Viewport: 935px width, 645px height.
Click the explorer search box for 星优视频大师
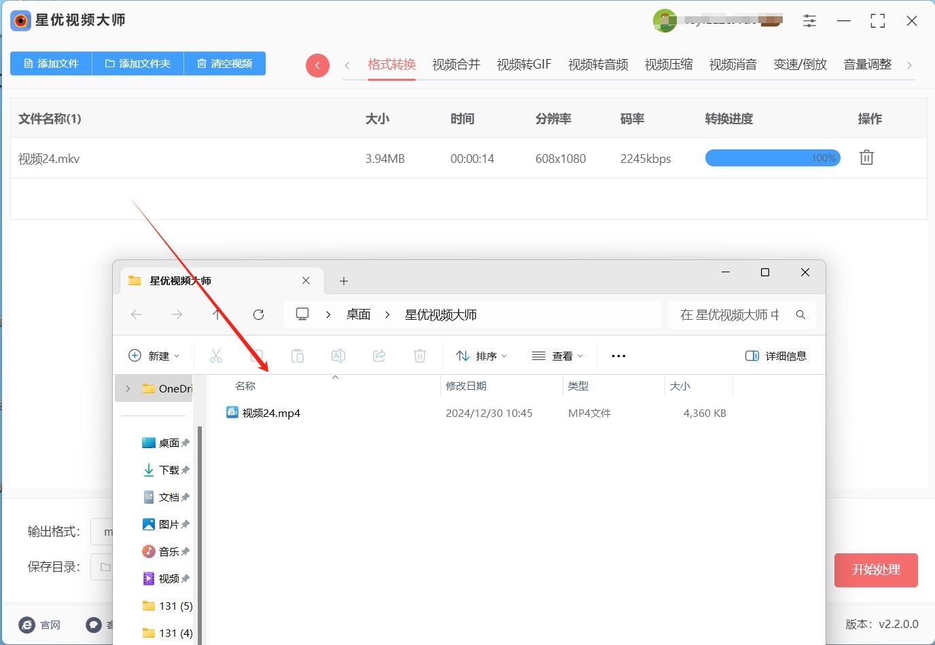point(730,314)
